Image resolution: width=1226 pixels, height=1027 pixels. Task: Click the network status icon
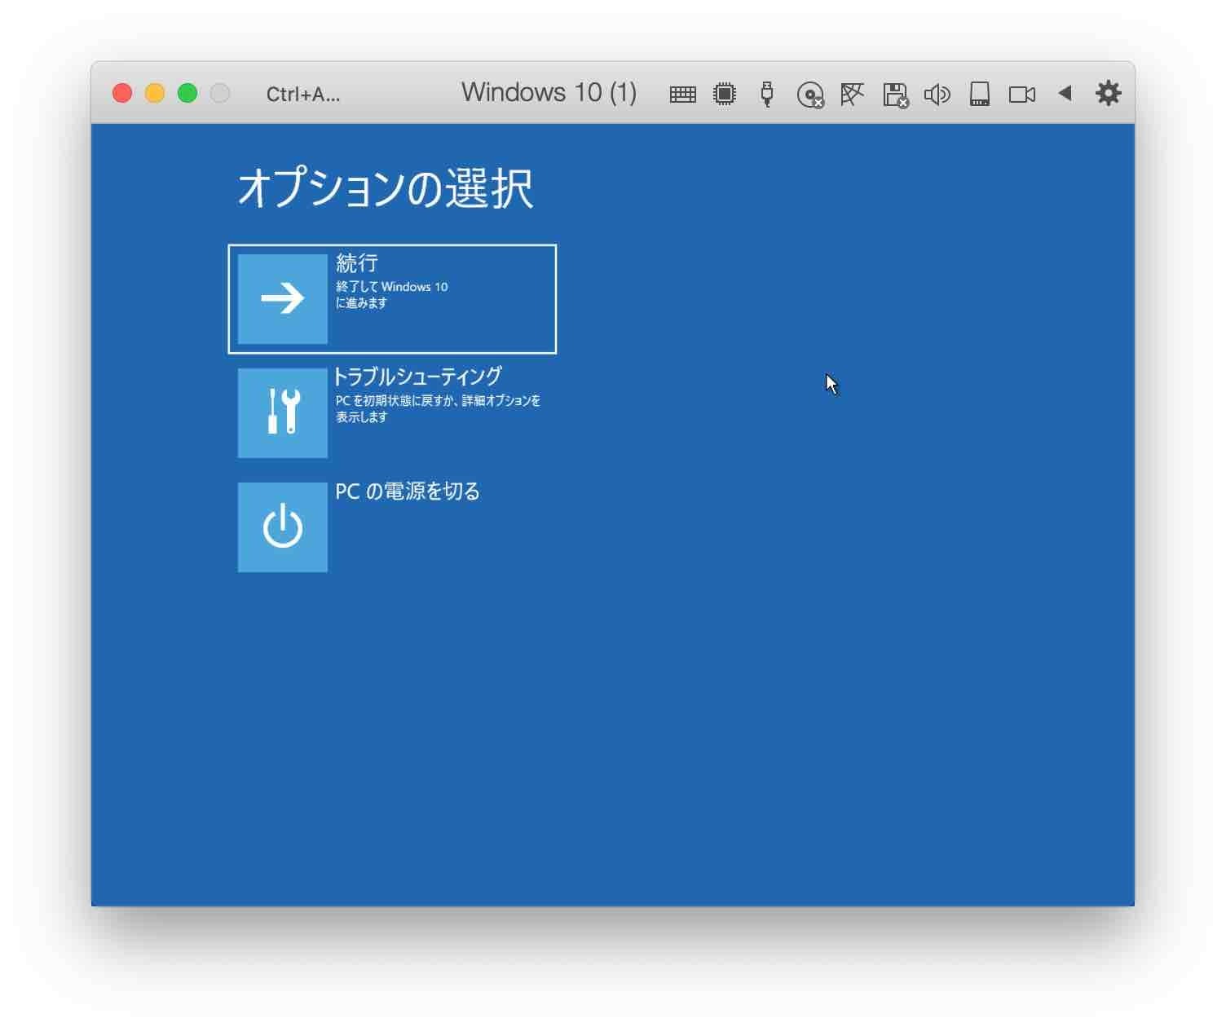(852, 94)
